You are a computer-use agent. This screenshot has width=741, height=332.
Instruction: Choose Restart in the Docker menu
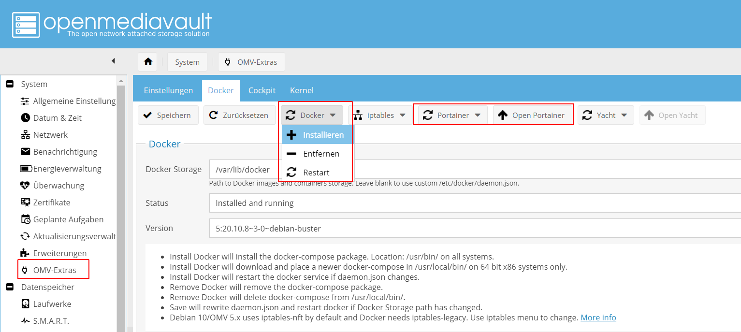pos(316,173)
